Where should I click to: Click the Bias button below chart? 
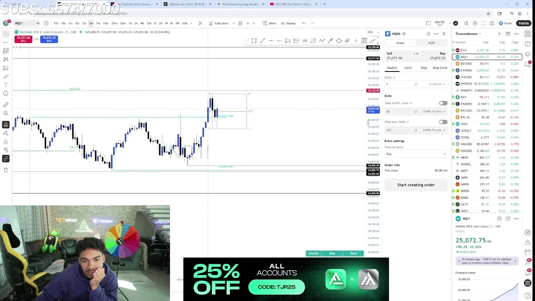[x=332, y=253]
